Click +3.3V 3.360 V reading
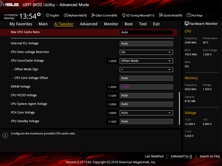Viewport: 222px width, 166px height. pos(189,136)
